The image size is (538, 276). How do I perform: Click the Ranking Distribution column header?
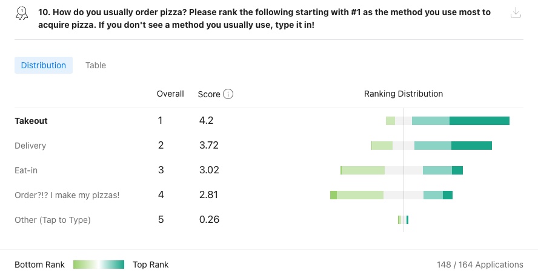pyautogui.click(x=403, y=94)
